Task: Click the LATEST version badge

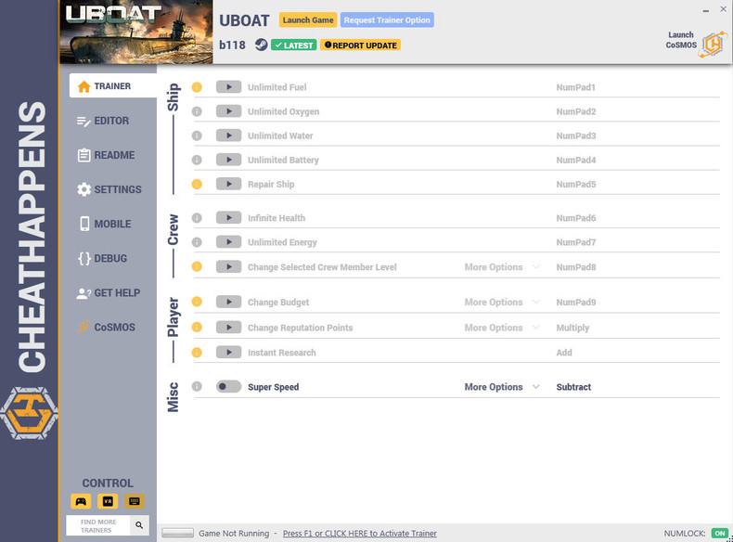Action: (x=293, y=45)
